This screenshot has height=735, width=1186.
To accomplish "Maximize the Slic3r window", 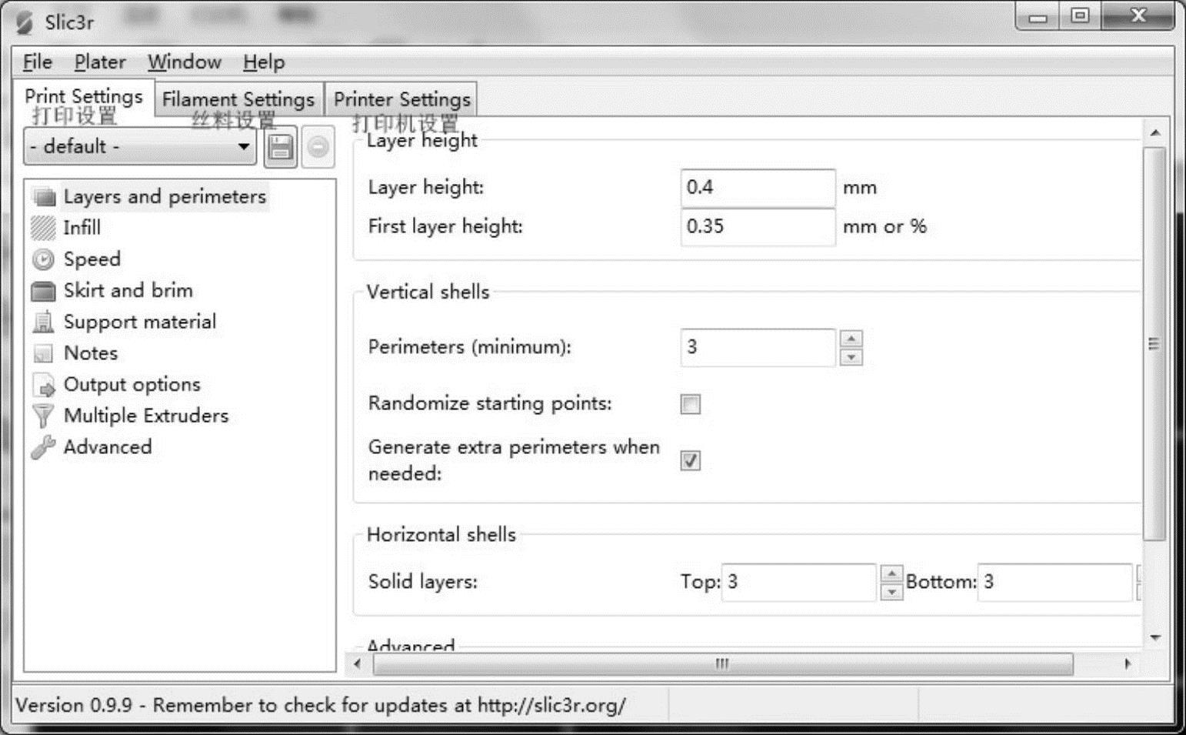I will (1080, 15).
